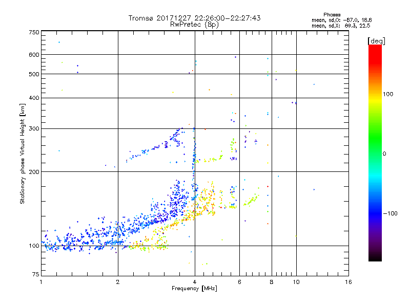Click the x-axis tick value '2'

(x=118, y=282)
